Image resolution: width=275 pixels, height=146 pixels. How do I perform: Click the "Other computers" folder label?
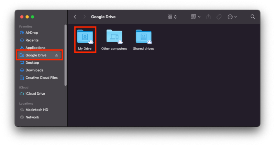click(114, 49)
